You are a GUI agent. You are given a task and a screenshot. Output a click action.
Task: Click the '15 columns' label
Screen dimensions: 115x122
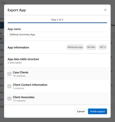pyautogui.click(x=19, y=101)
